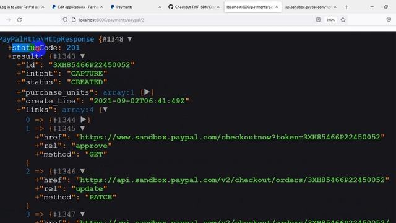Minimize the browser window

[x=372, y=7]
